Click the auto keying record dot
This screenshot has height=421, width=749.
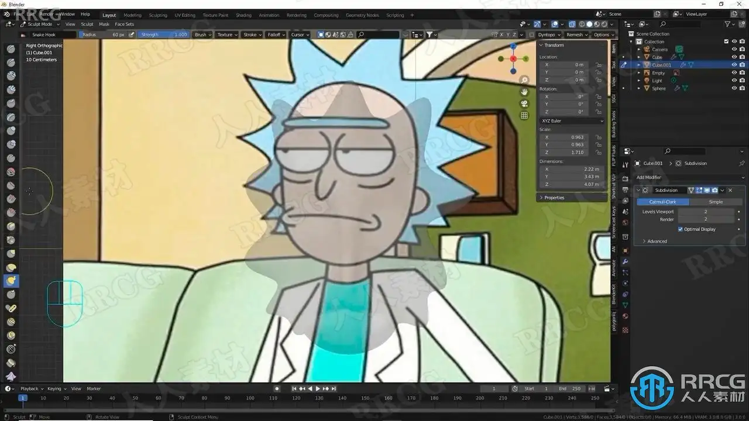click(x=277, y=389)
